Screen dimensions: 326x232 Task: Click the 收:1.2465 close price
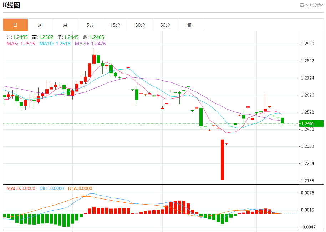tap(93, 37)
